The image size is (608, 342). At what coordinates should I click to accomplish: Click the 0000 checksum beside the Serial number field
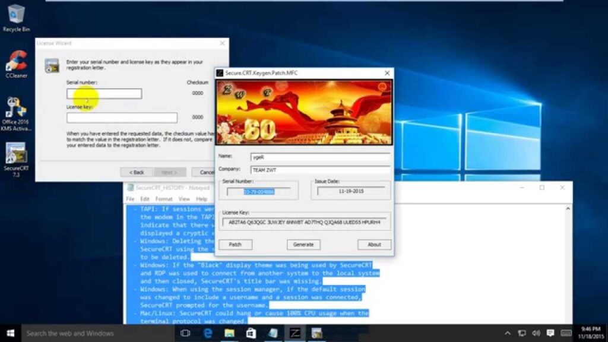click(x=197, y=93)
